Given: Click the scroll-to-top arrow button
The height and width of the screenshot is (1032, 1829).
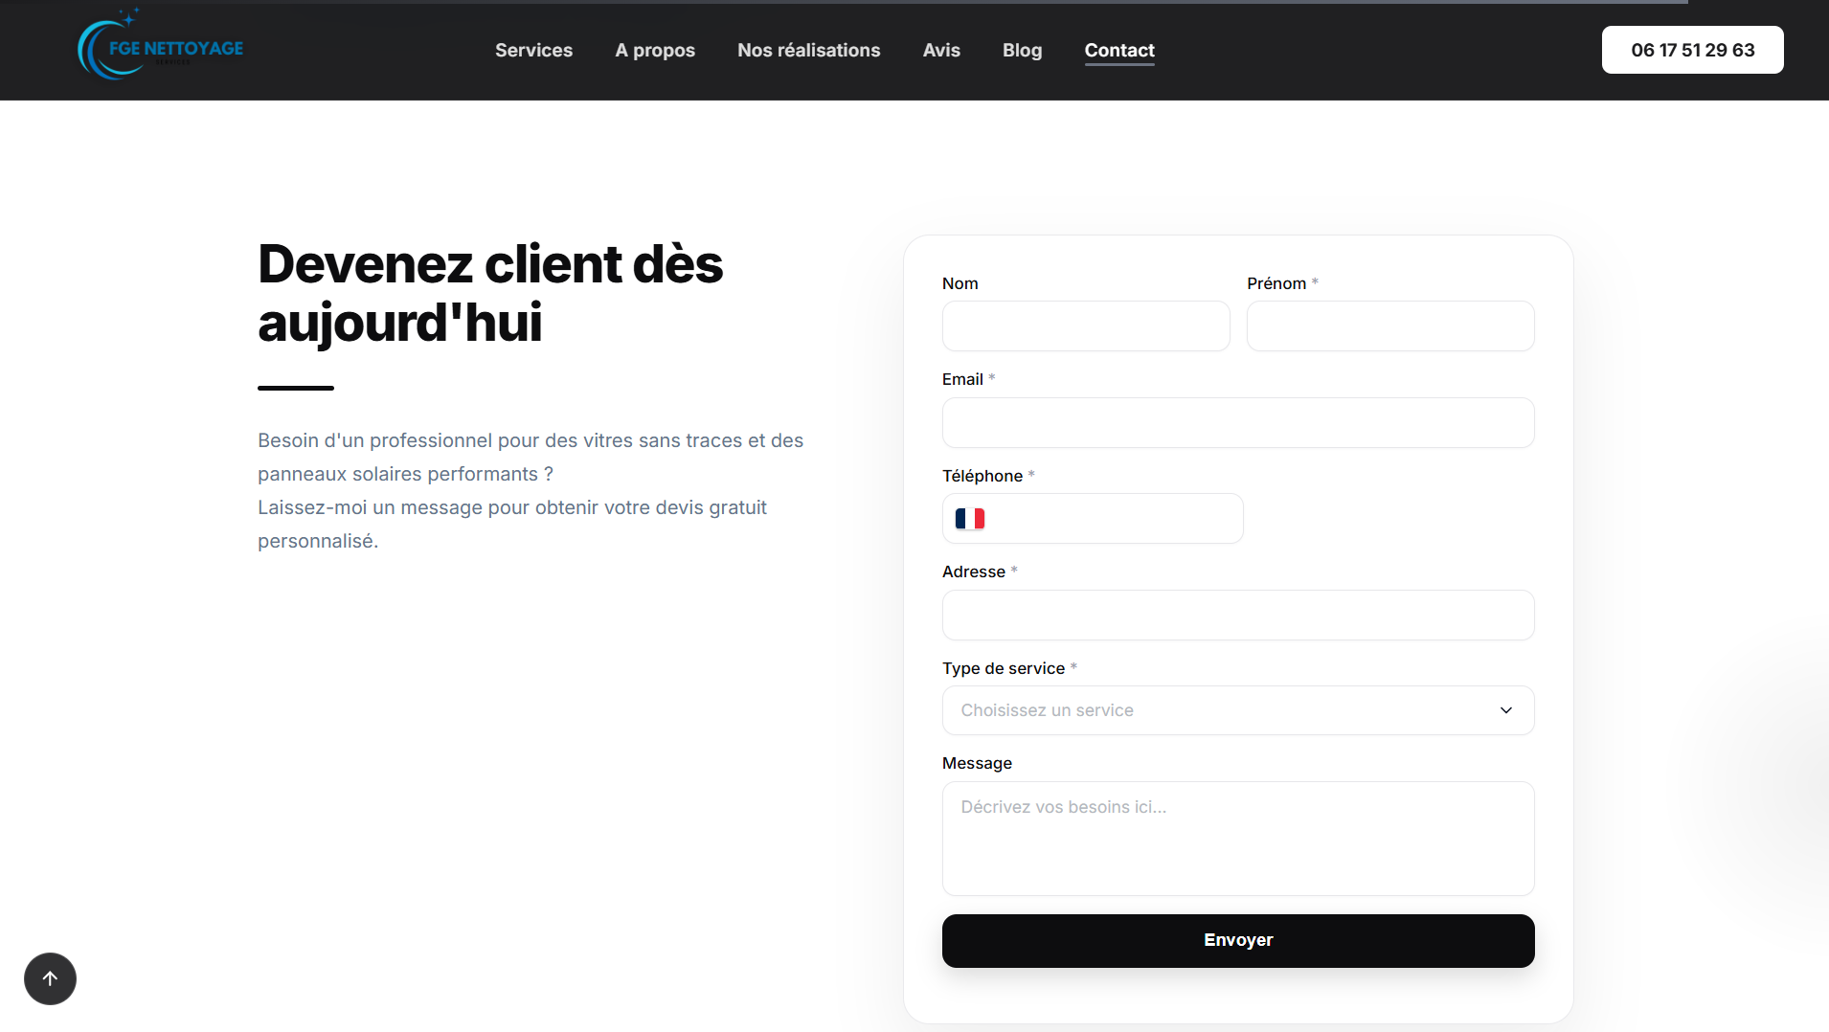Looking at the screenshot, I should (x=50, y=978).
